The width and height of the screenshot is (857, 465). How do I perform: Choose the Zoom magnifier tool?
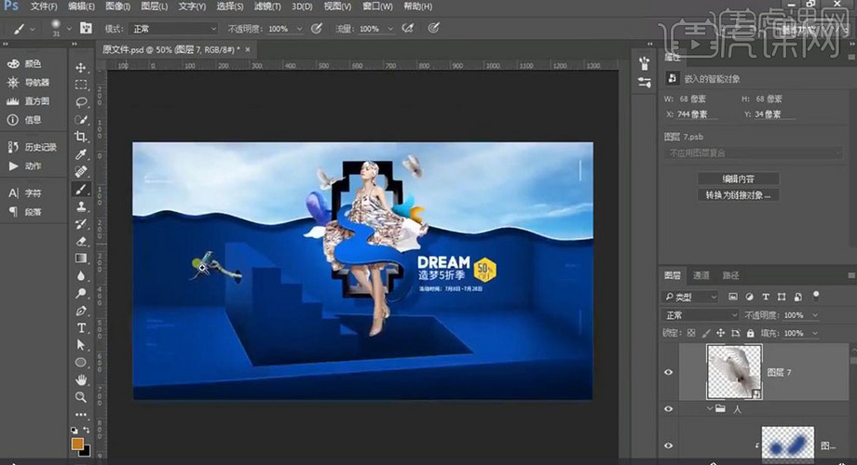pyautogui.click(x=81, y=397)
